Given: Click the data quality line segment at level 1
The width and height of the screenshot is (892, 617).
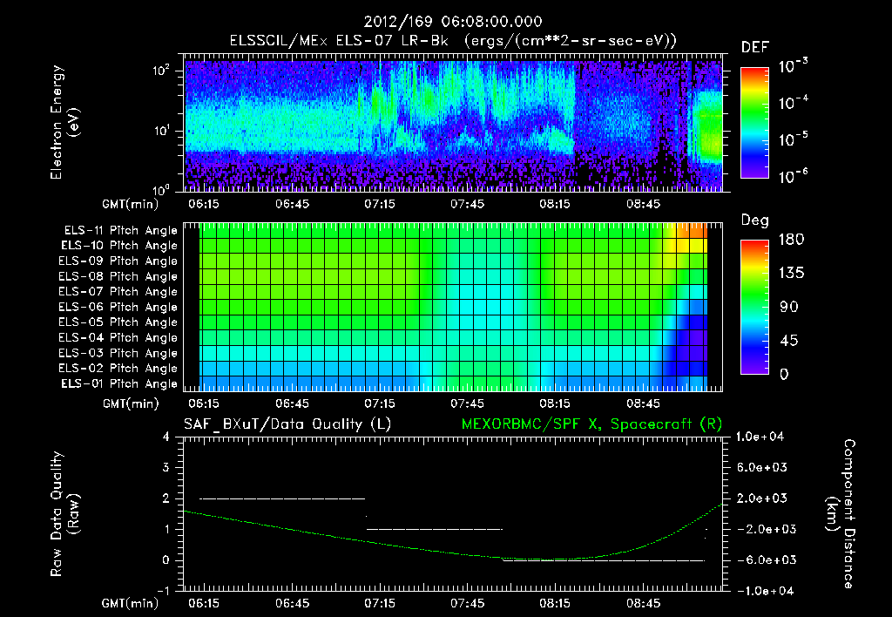Looking at the screenshot, I should (435, 529).
